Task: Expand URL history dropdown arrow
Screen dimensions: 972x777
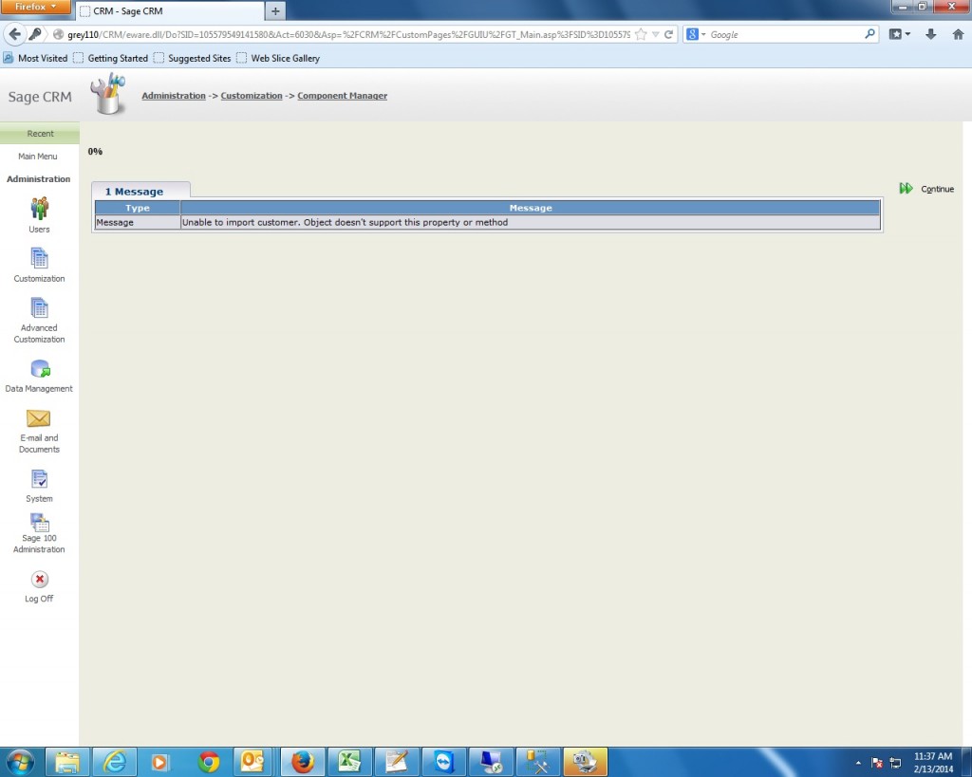Action: [x=655, y=35]
